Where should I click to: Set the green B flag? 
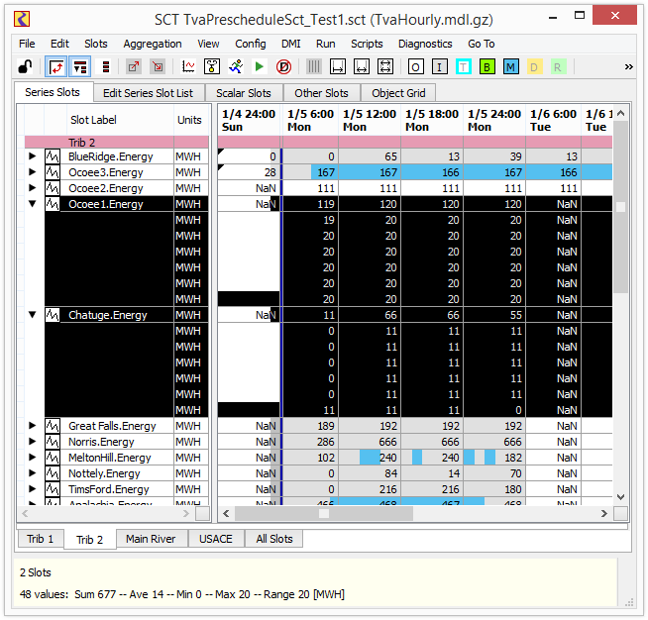click(x=486, y=66)
